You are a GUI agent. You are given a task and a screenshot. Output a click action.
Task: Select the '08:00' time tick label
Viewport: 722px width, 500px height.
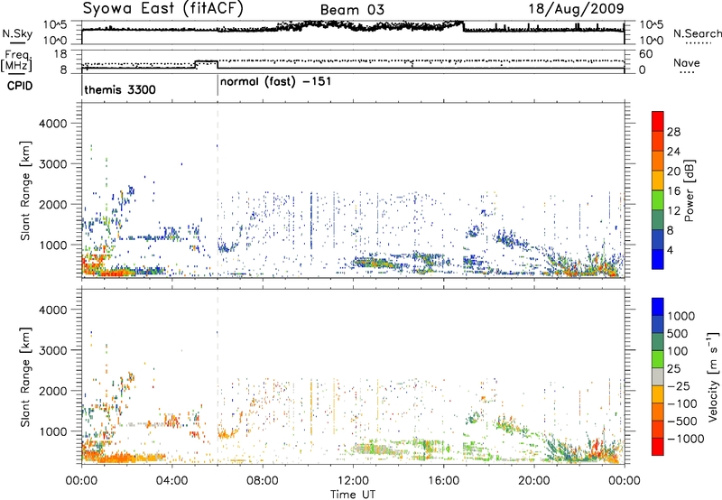[263, 481]
